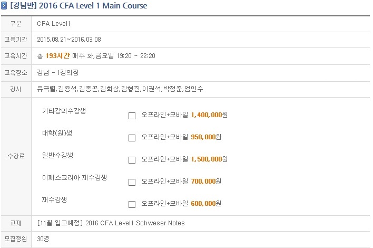Check the 950,000원 대학(원)생 option
This screenshot has width=373, height=248.
(x=132, y=138)
